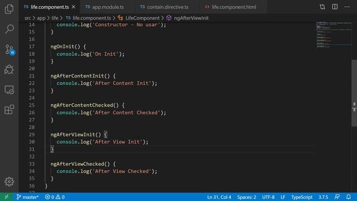The height and width of the screenshot is (201, 357).
Task: Open the Search view in the activity bar
Action: [9, 29]
